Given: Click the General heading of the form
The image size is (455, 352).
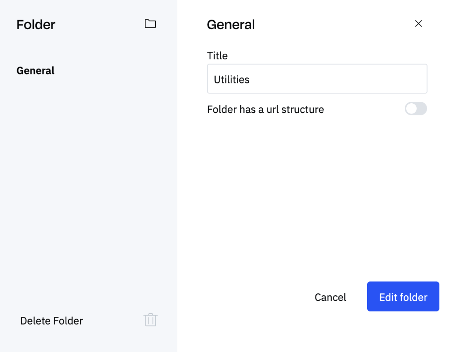Looking at the screenshot, I should tap(231, 24).
